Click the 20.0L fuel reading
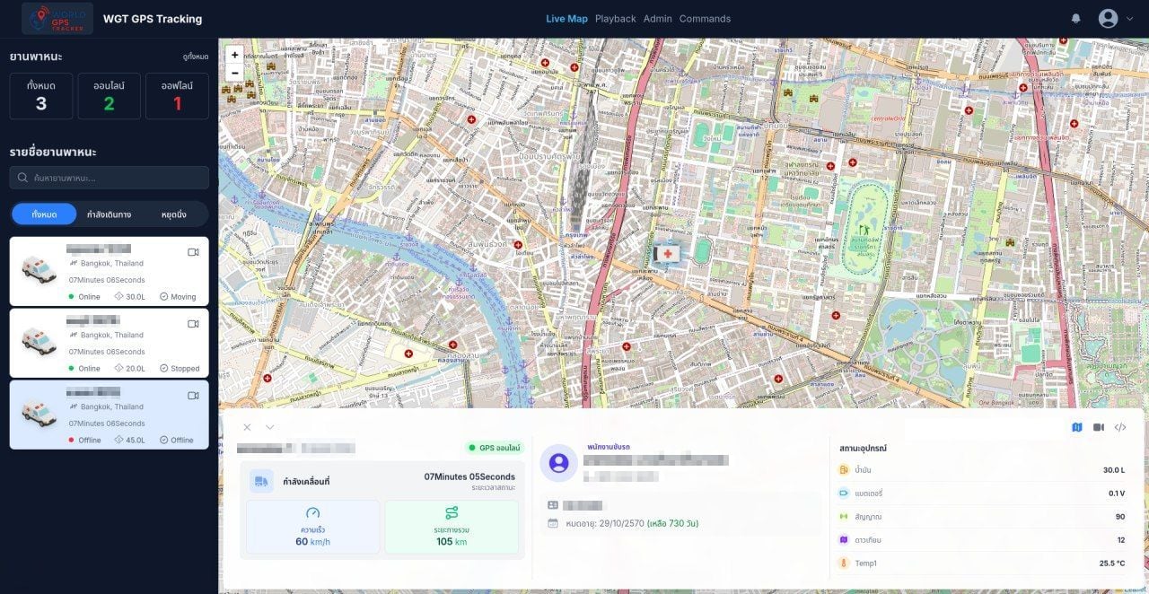The width and height of the screenshot is (1149, 594). pyautogui.click(x=136, y=369)
